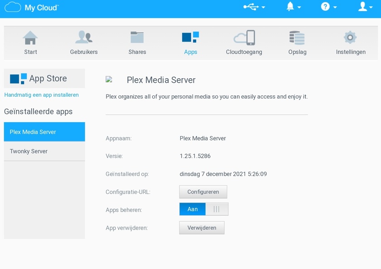Image resolution: width=381 pixels, height=269 pixels.
Task: Open the user account icon
Action: click(362, 6)
